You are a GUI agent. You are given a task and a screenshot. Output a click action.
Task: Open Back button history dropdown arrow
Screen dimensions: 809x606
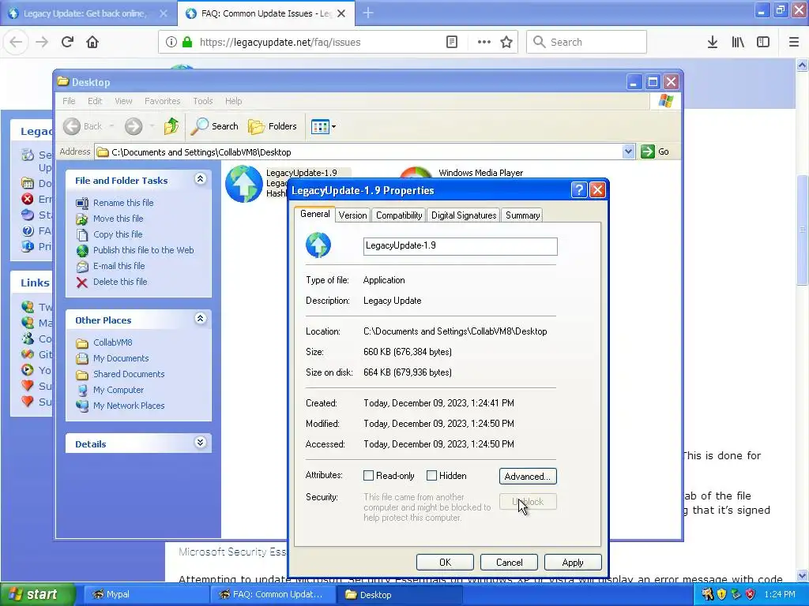coord(111,126)
